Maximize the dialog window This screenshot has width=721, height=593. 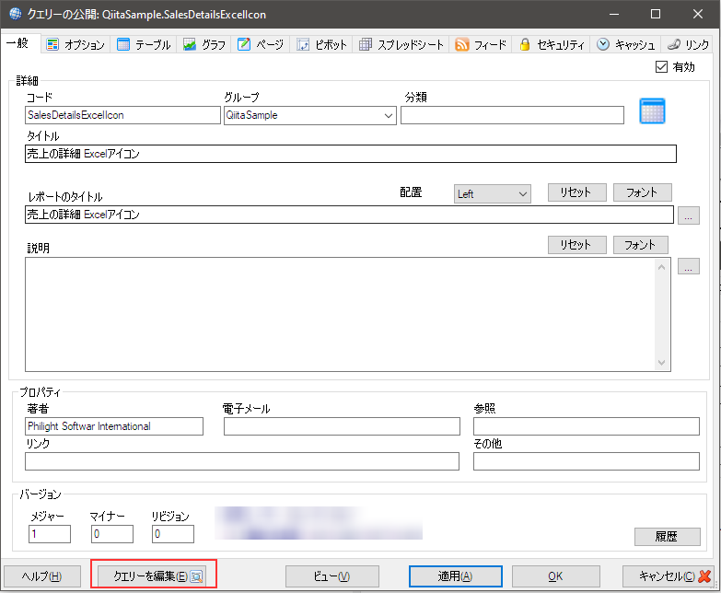coord(656,14)
